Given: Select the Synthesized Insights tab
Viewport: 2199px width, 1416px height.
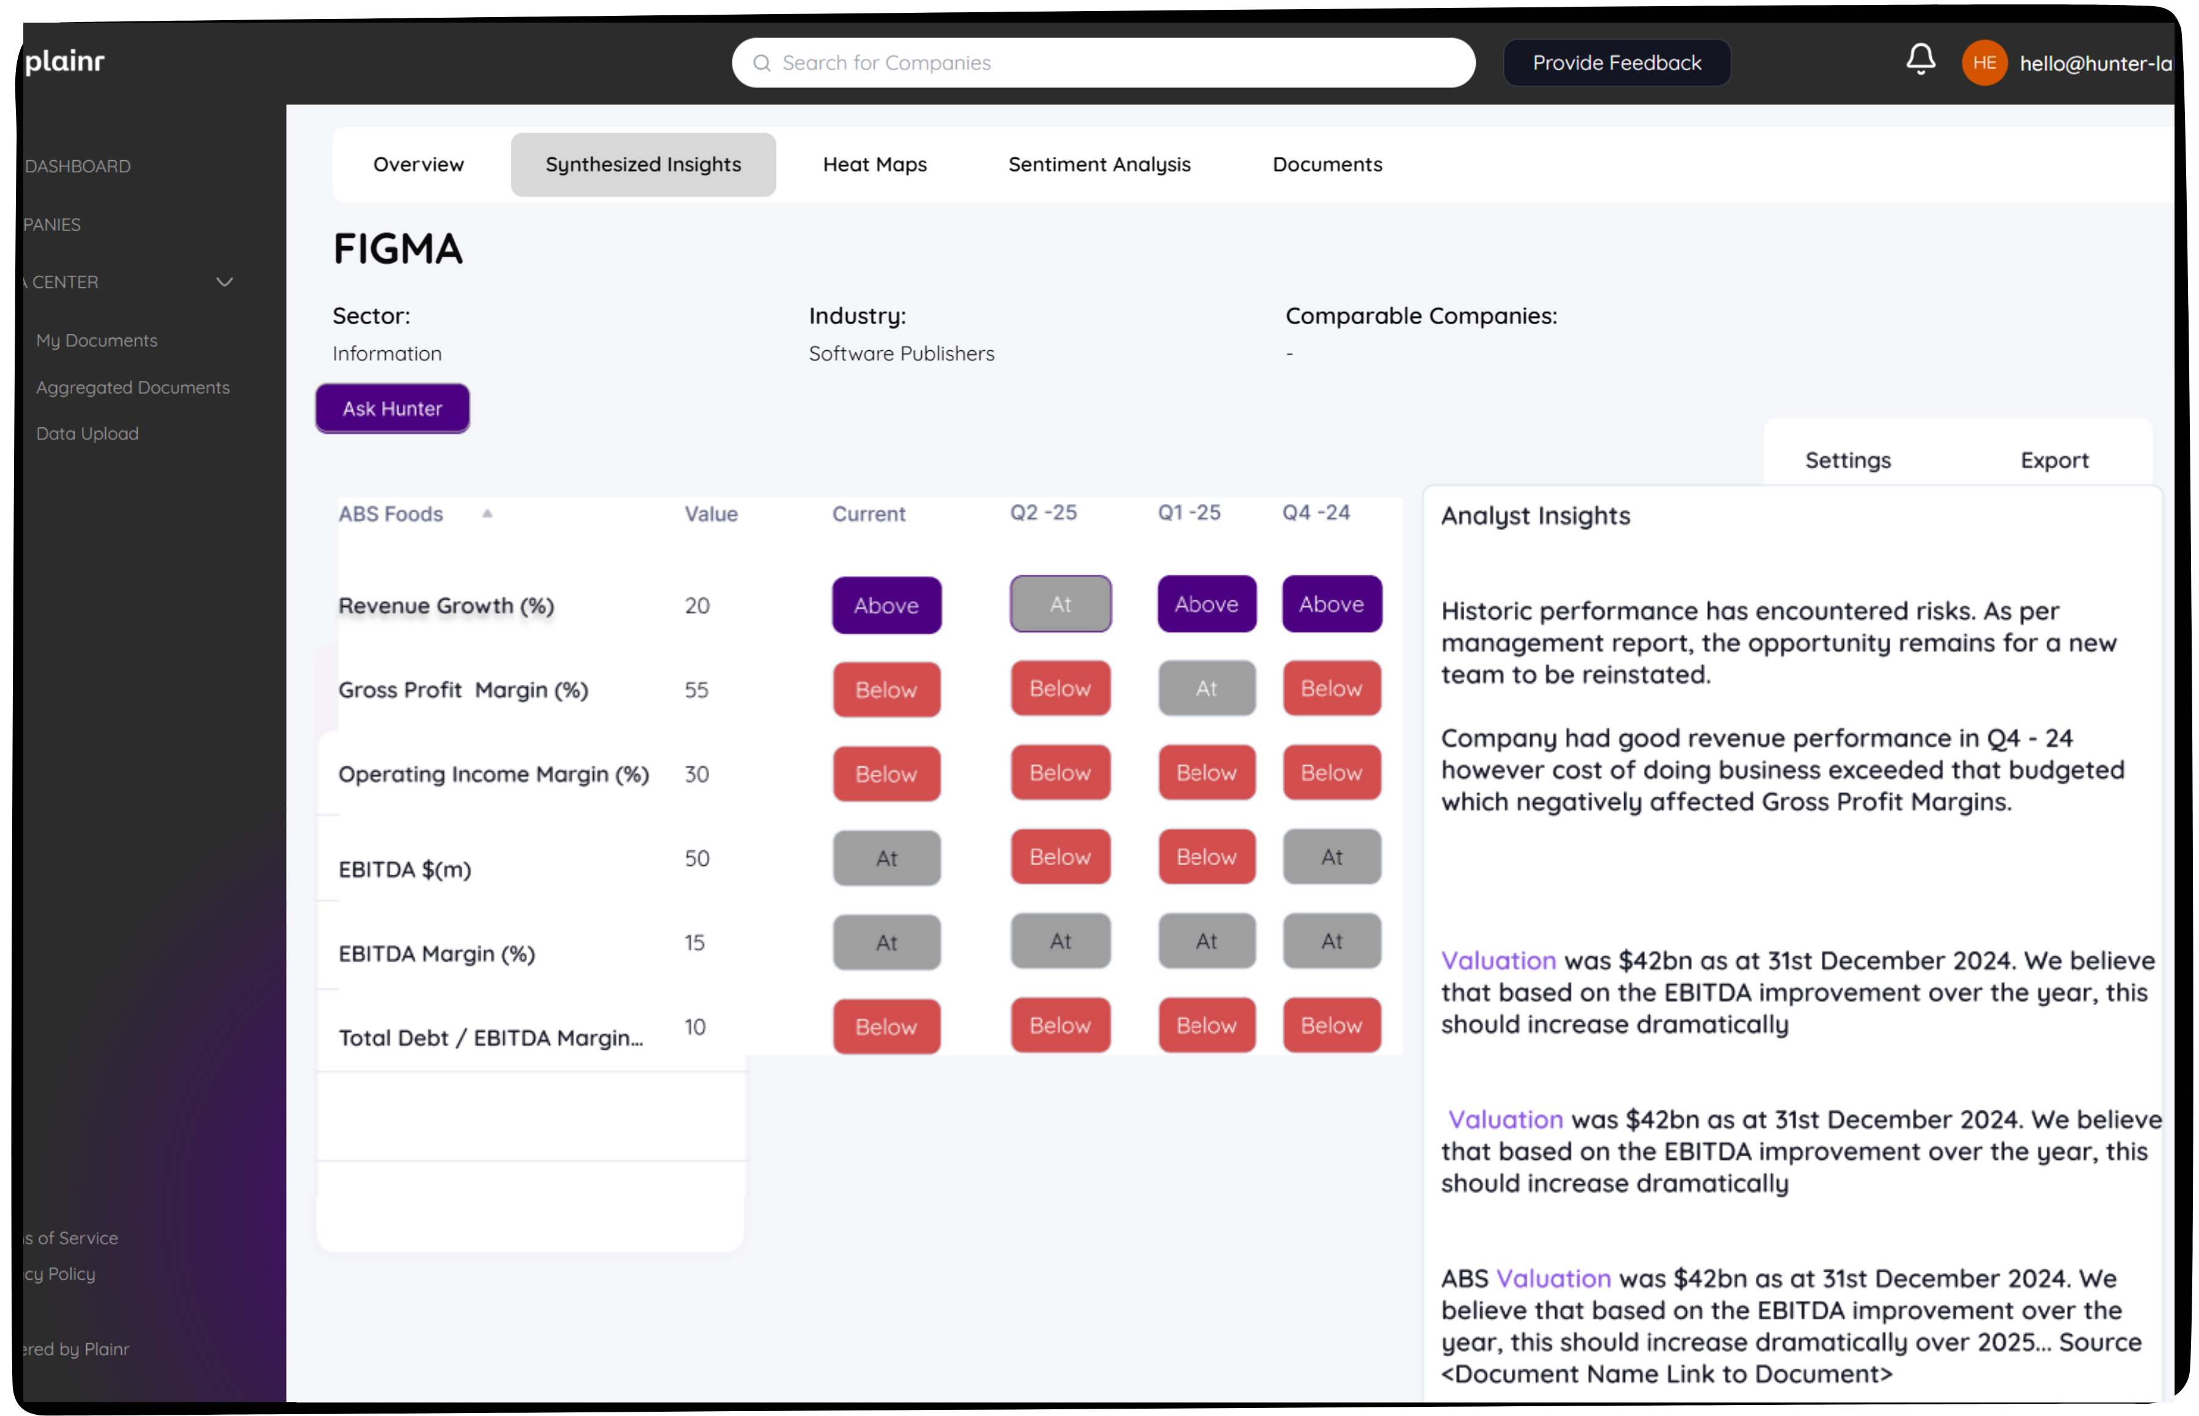Looking at the screenshot, I should (x=643, y=164).
